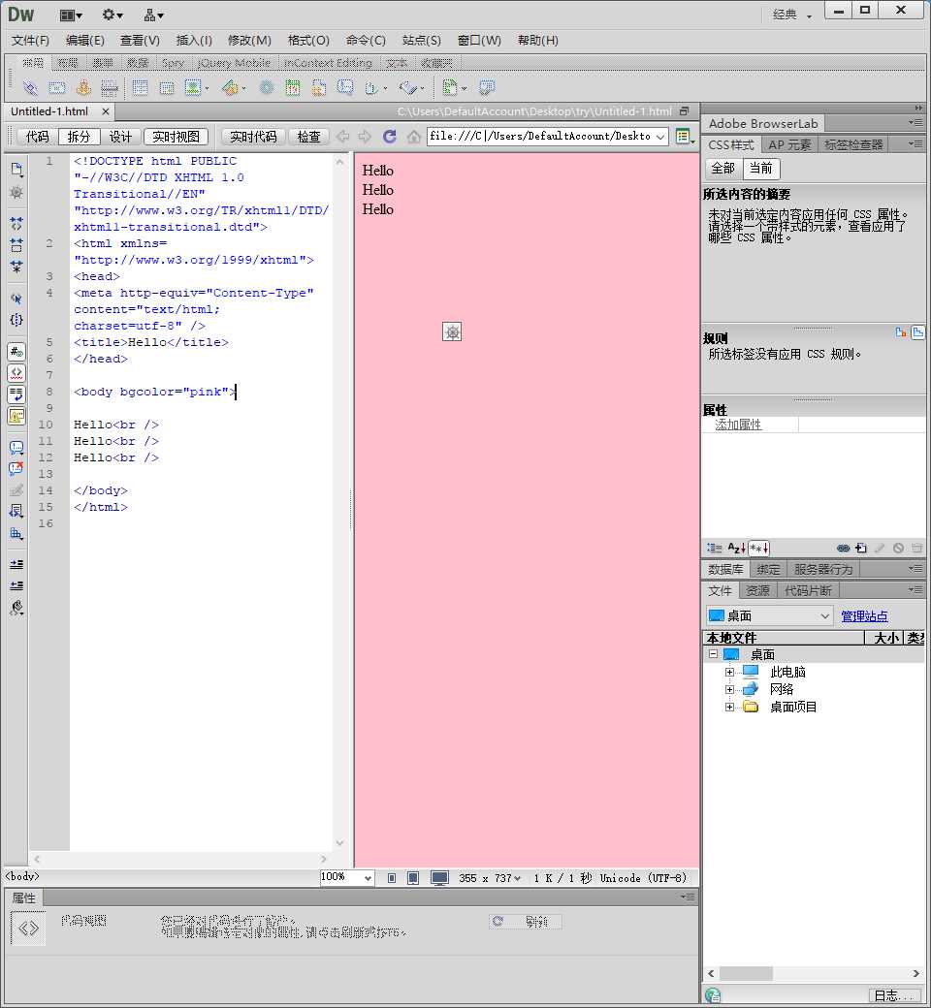Show category view in CSS properties
The width and height of the screenshot is (931, 1008).
[714, 548]
